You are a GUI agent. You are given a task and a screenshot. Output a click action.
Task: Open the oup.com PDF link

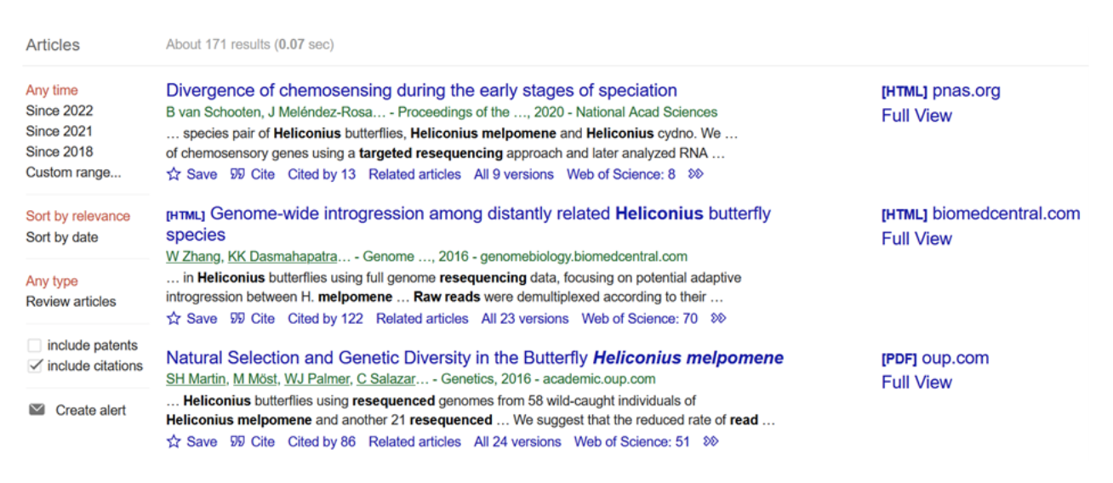[x=935, y=358]
